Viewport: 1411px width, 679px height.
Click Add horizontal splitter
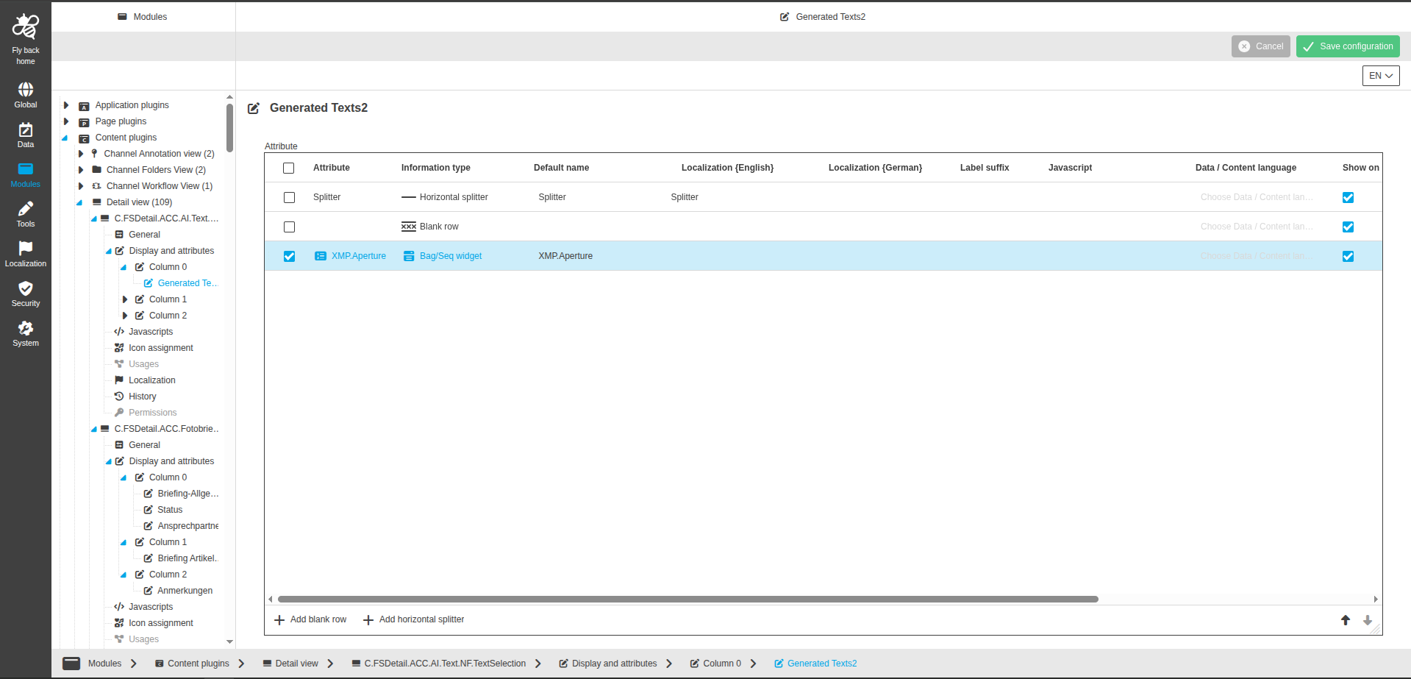pyautogui.click(x=414, y=619)
